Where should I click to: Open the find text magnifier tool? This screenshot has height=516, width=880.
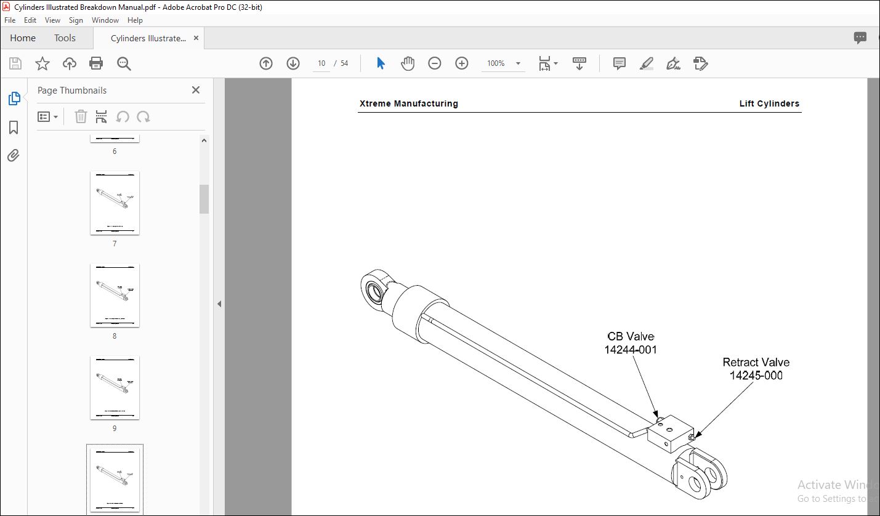(x=124, y=63)
